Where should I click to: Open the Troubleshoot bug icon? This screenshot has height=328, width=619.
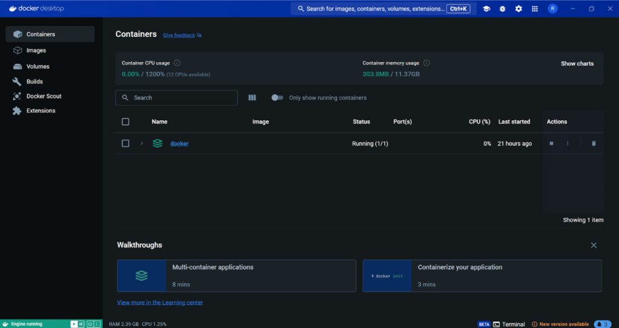click(502, 8)
